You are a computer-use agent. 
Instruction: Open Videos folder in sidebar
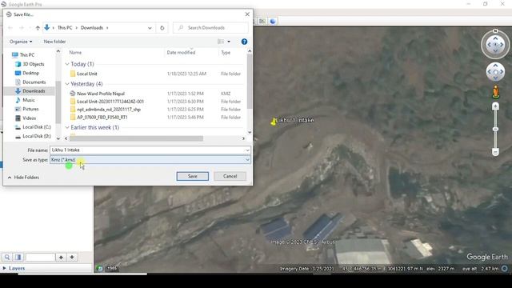point(26,118)
